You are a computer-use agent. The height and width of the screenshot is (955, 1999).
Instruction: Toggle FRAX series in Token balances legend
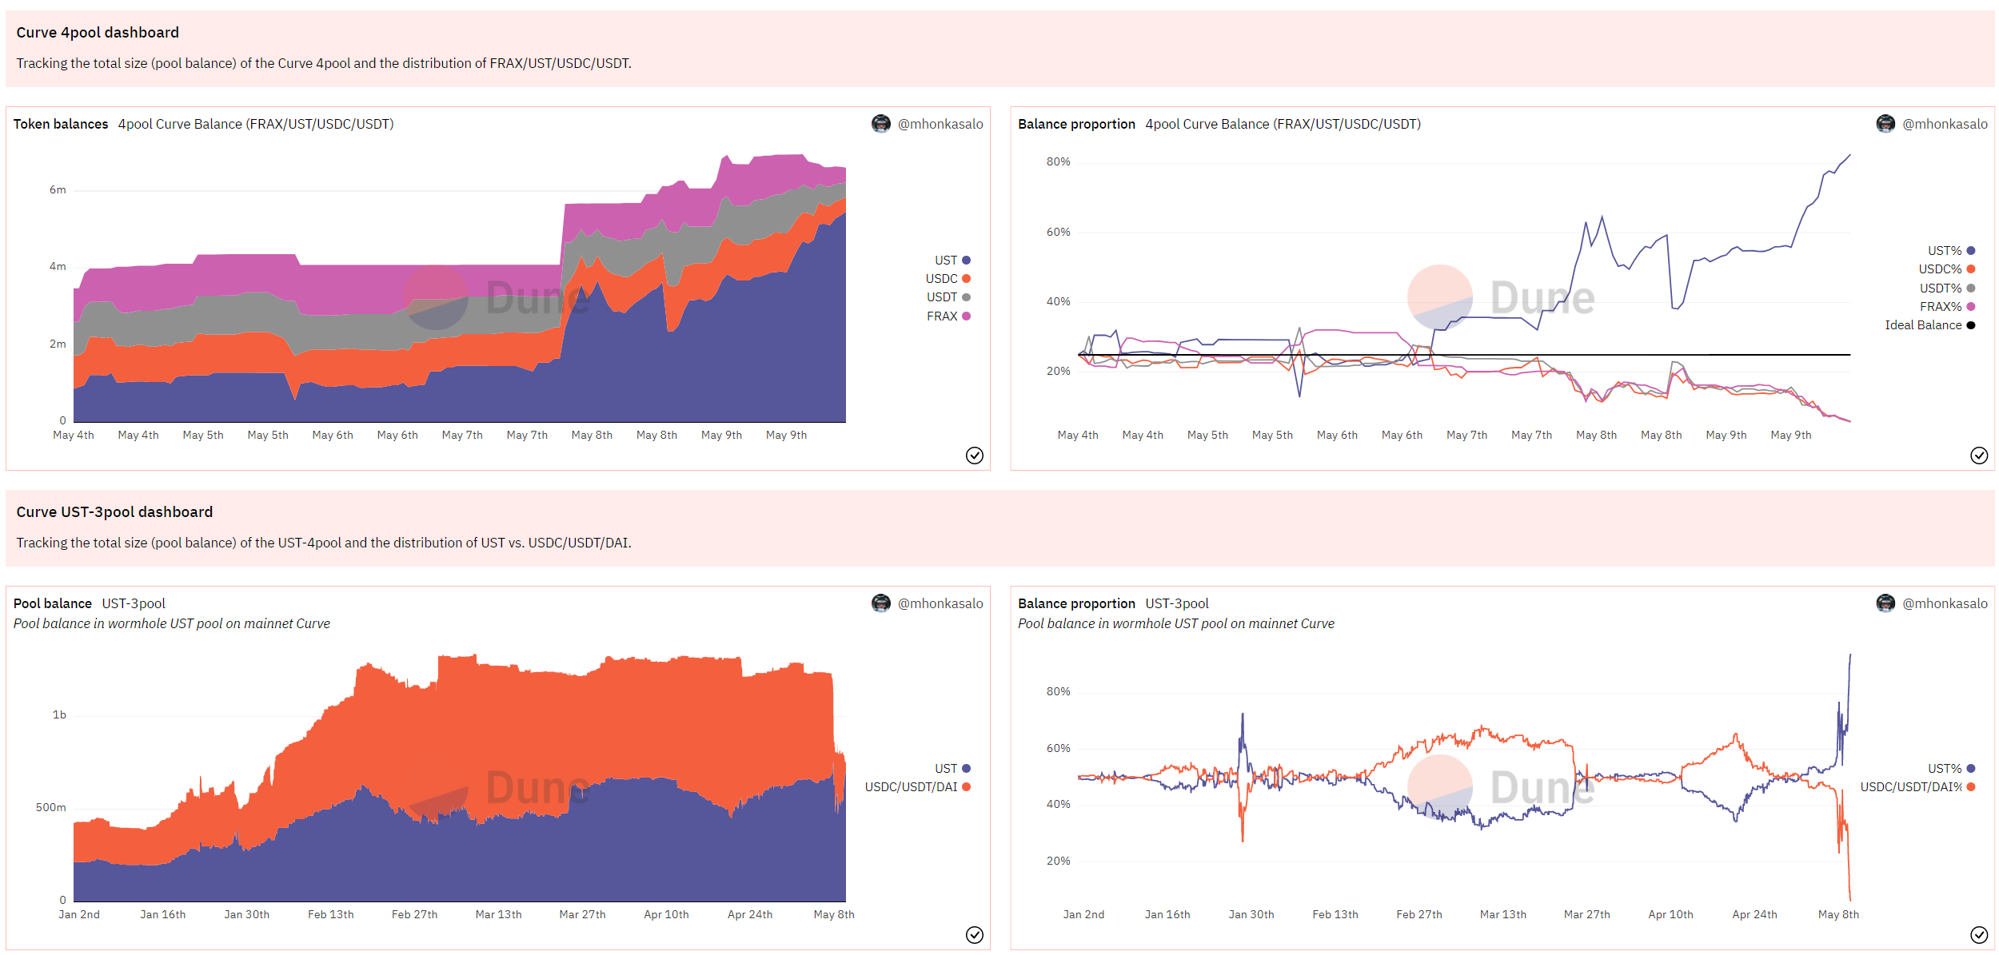[942, 316]
